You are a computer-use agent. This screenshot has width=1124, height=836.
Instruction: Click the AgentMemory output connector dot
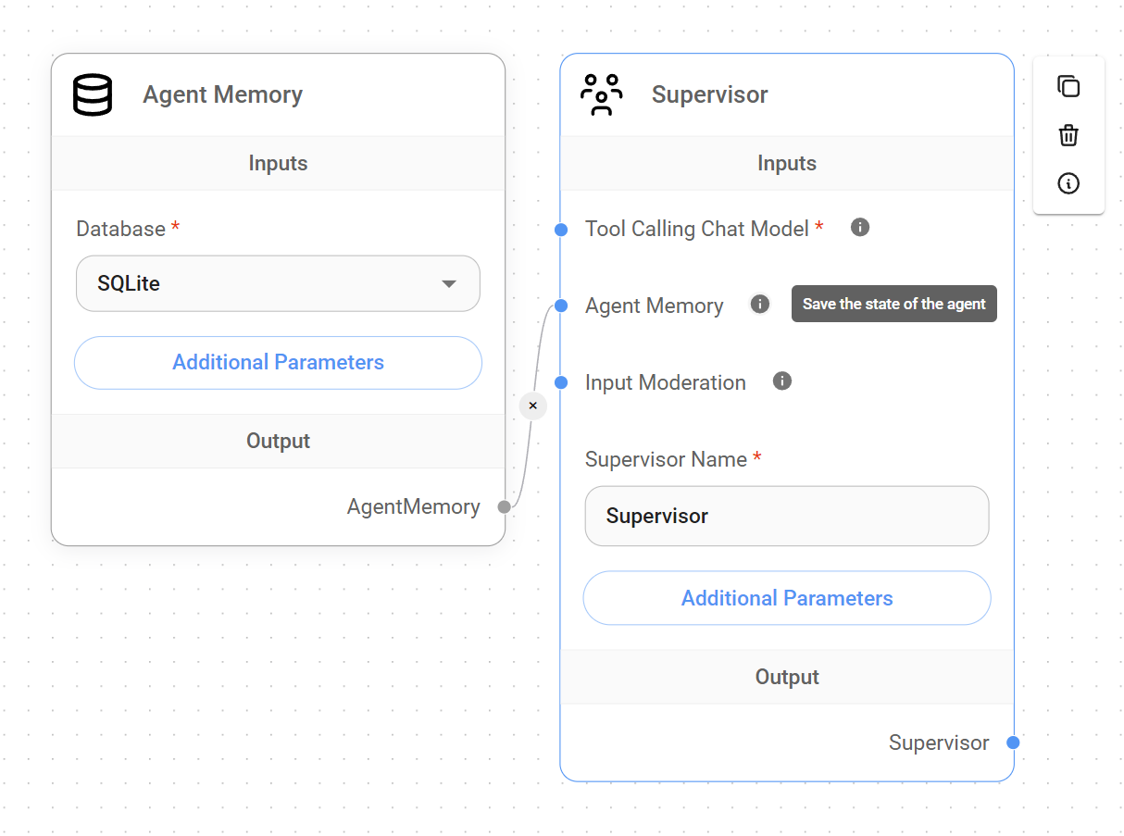pyautogui.click(x=504, y=506)
